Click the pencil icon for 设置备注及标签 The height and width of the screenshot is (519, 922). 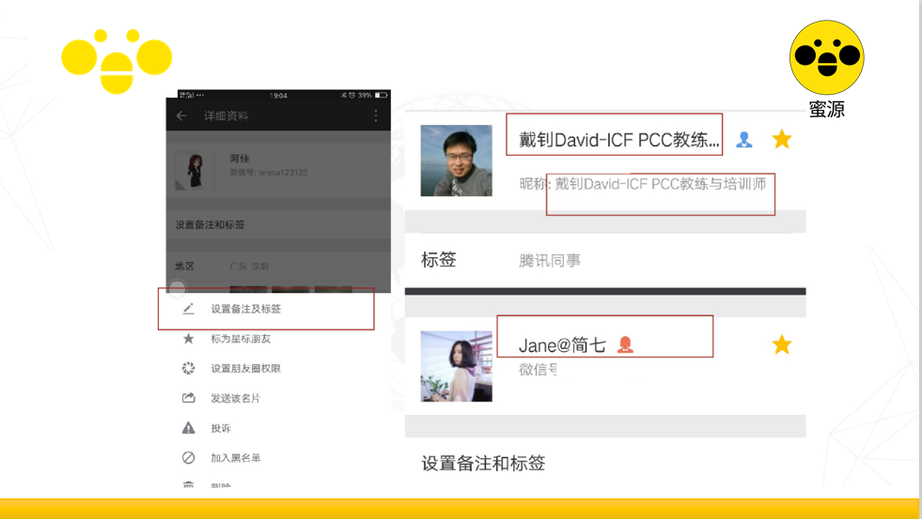tap(188, 309)
